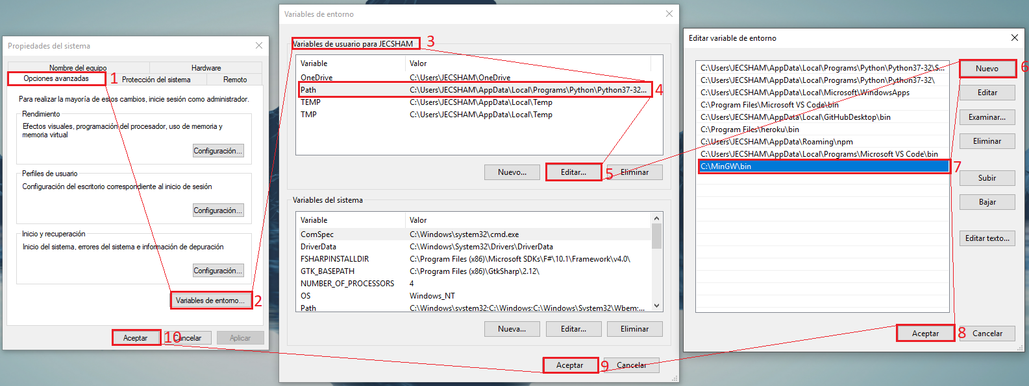The width and height of the screenshot is (1029, 386).
Task: Select the Python\Python37-32\ path entry
Action: (x=823, y=80)
